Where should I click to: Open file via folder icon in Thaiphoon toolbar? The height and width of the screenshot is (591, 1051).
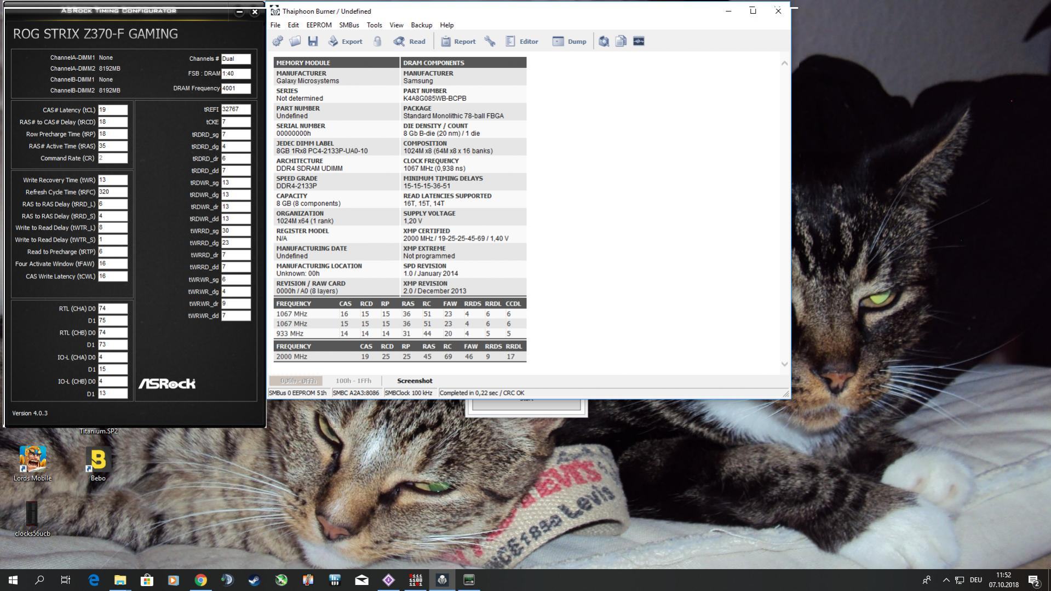click(295, 41)
